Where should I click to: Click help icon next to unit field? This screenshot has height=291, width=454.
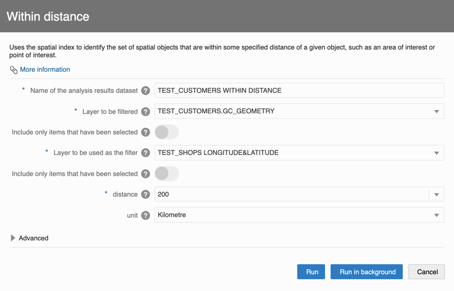(146, 215)
